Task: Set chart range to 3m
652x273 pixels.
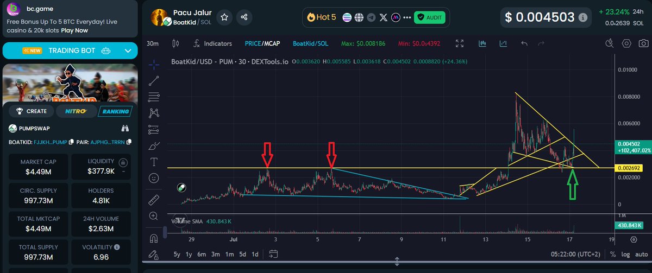Action: 216,254
